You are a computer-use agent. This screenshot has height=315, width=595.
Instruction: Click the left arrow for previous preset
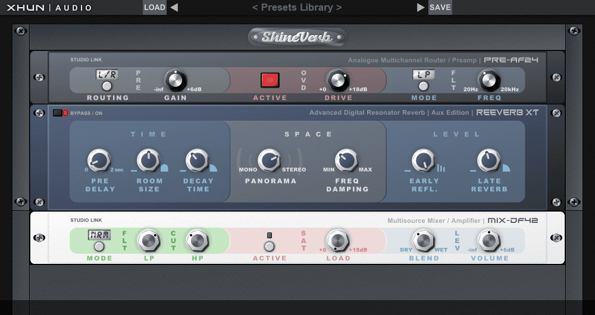[174, 8]
